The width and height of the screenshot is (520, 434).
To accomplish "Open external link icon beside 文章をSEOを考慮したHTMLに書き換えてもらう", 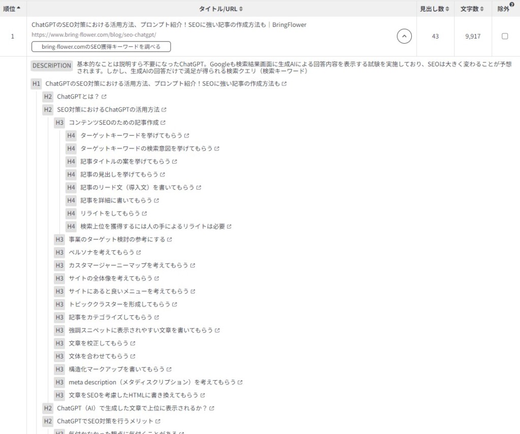I will [203, 395].
